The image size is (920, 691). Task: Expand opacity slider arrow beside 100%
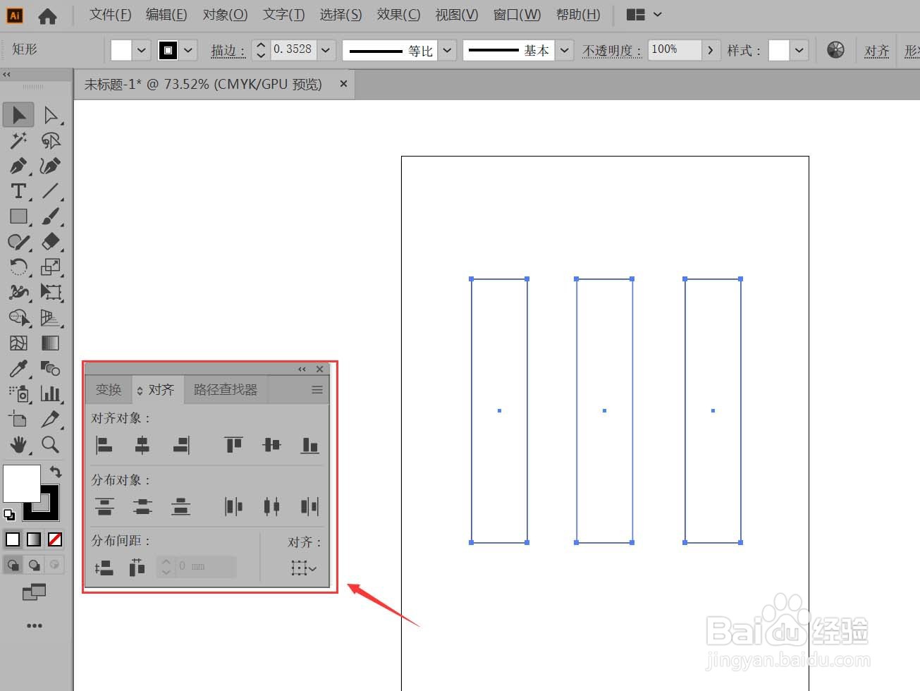click(x=711, y=50)
